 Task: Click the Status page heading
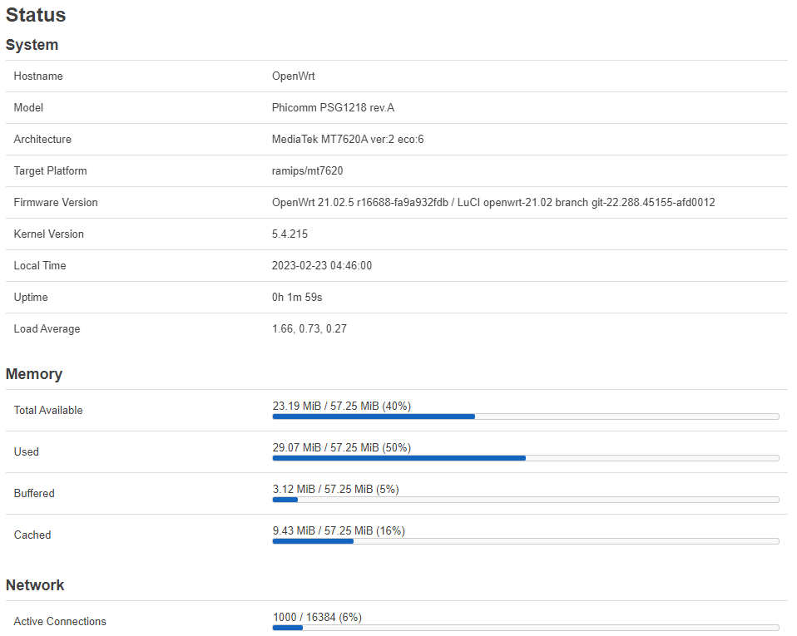[36, 15]
